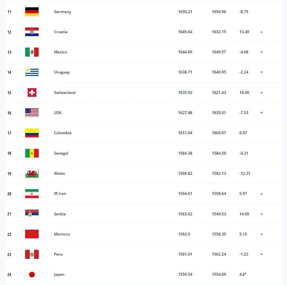Screen dimensions: 287x285
Task: Click rank number 19 for Wales
Action: (x=9, y=173)
